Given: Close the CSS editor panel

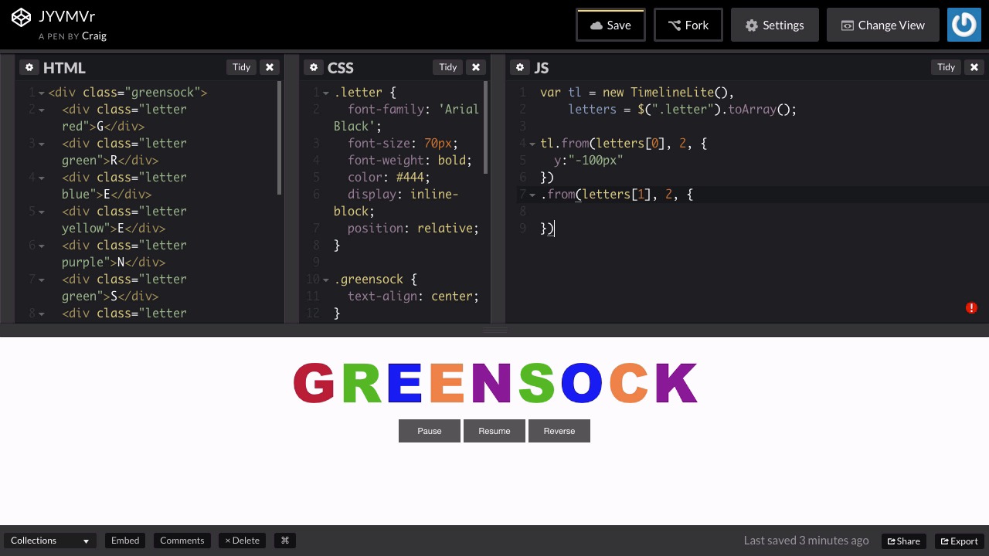Looking at the screenshot, I should 476,67.
